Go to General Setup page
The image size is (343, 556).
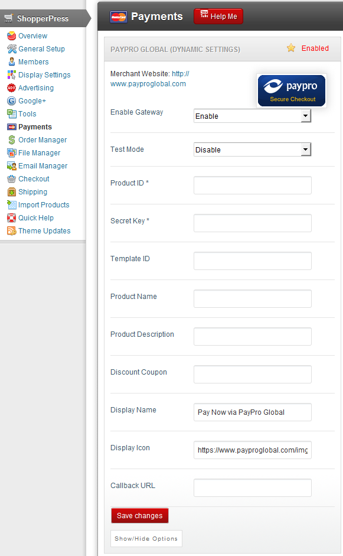(x=41, y=49)
